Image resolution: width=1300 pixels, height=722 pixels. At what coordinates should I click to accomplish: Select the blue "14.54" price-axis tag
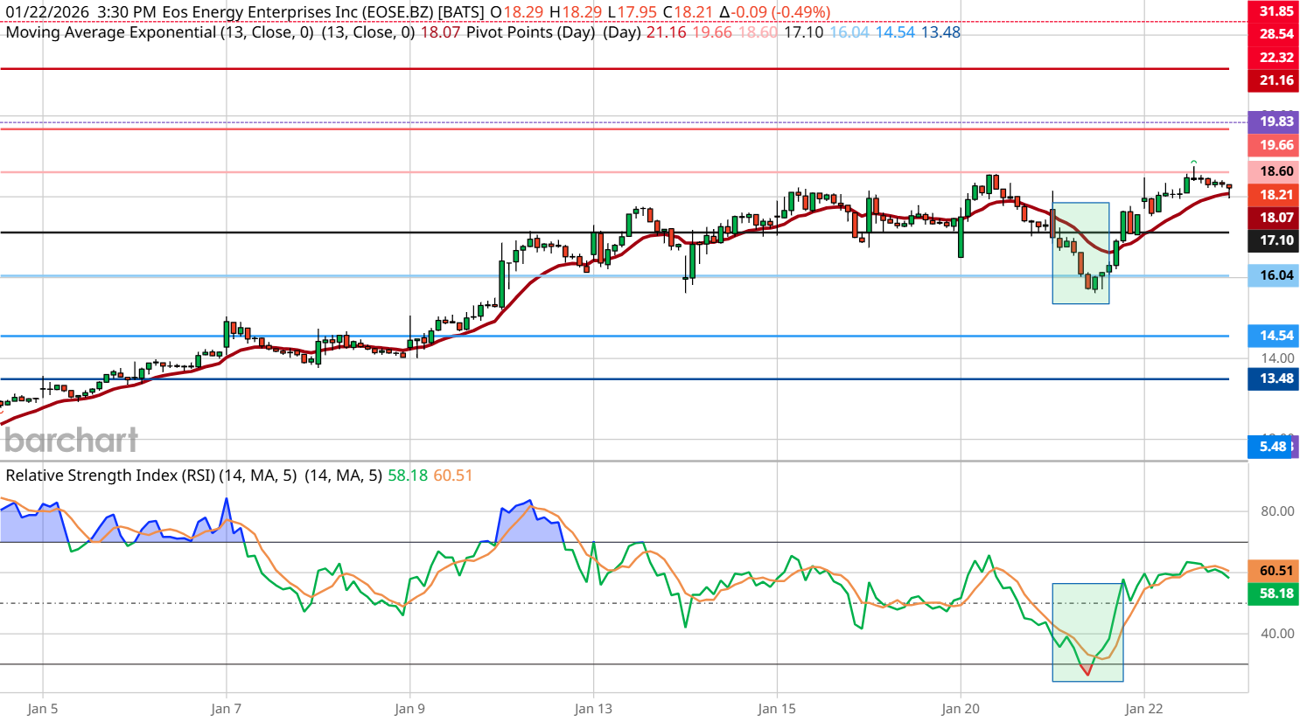pos(1274,336)
